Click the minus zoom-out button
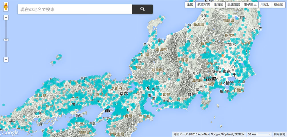 (6, 60)
